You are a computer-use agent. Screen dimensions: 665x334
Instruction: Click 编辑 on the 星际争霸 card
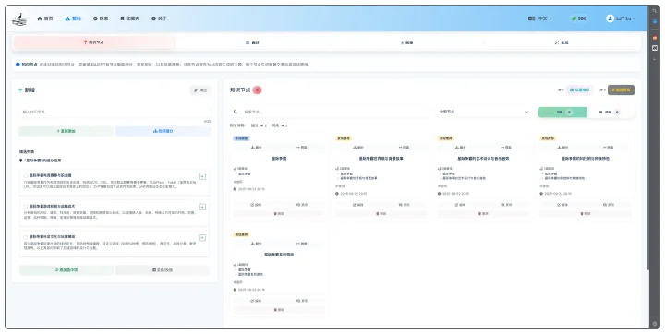[256, 205]
